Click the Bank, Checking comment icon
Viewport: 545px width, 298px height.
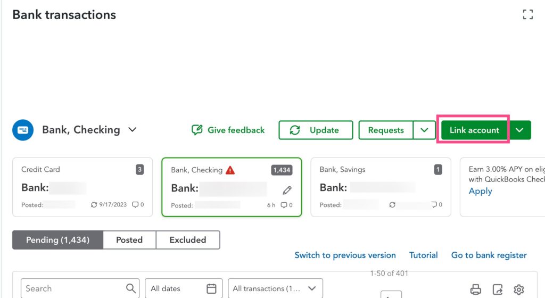click(x=284, y=205)
